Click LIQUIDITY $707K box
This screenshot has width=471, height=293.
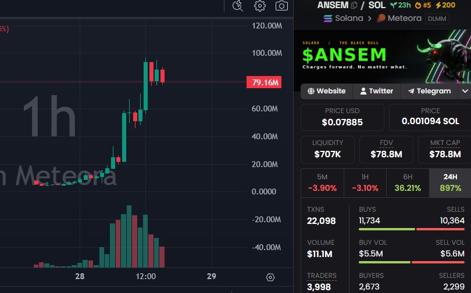click(327, 150)
